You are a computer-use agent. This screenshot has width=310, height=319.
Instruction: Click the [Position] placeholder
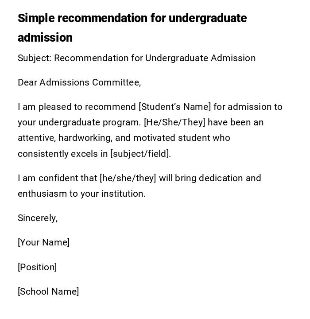point(37,267)
